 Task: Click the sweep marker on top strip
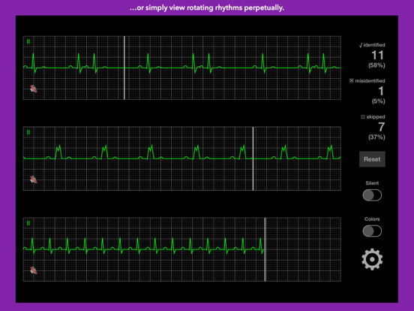click(x=124, y=68)
